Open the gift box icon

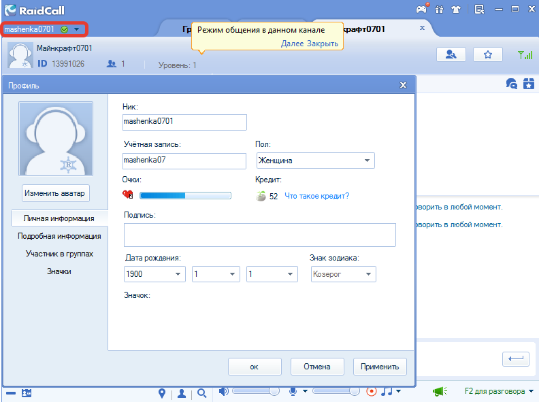click(x=440, y=10)
